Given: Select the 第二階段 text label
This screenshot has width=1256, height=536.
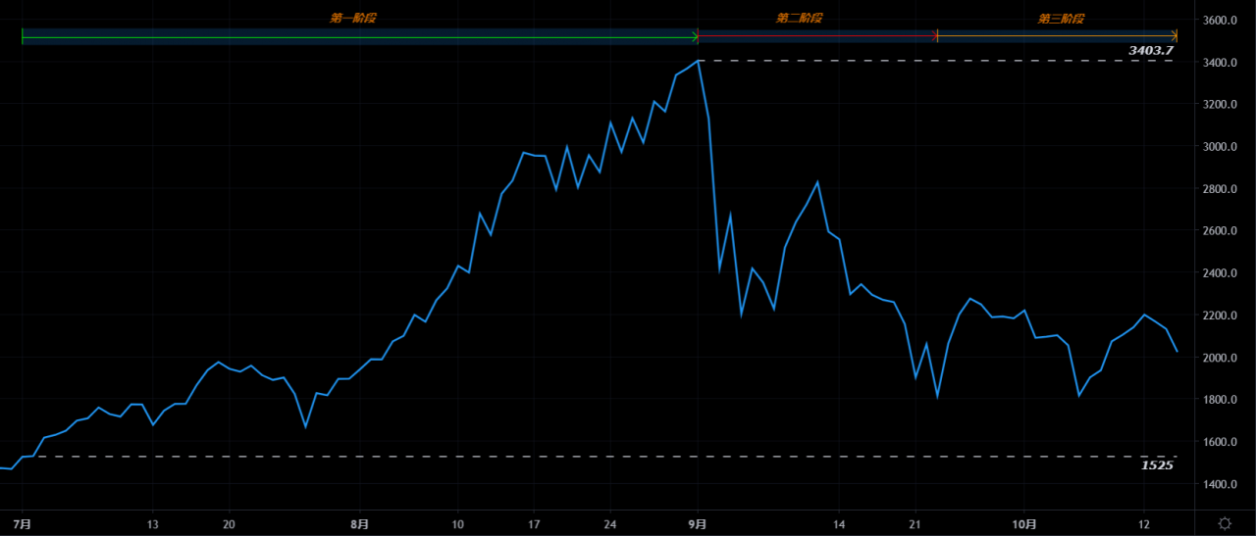Looking at the screenshot, I should click(x=799, y=19).
